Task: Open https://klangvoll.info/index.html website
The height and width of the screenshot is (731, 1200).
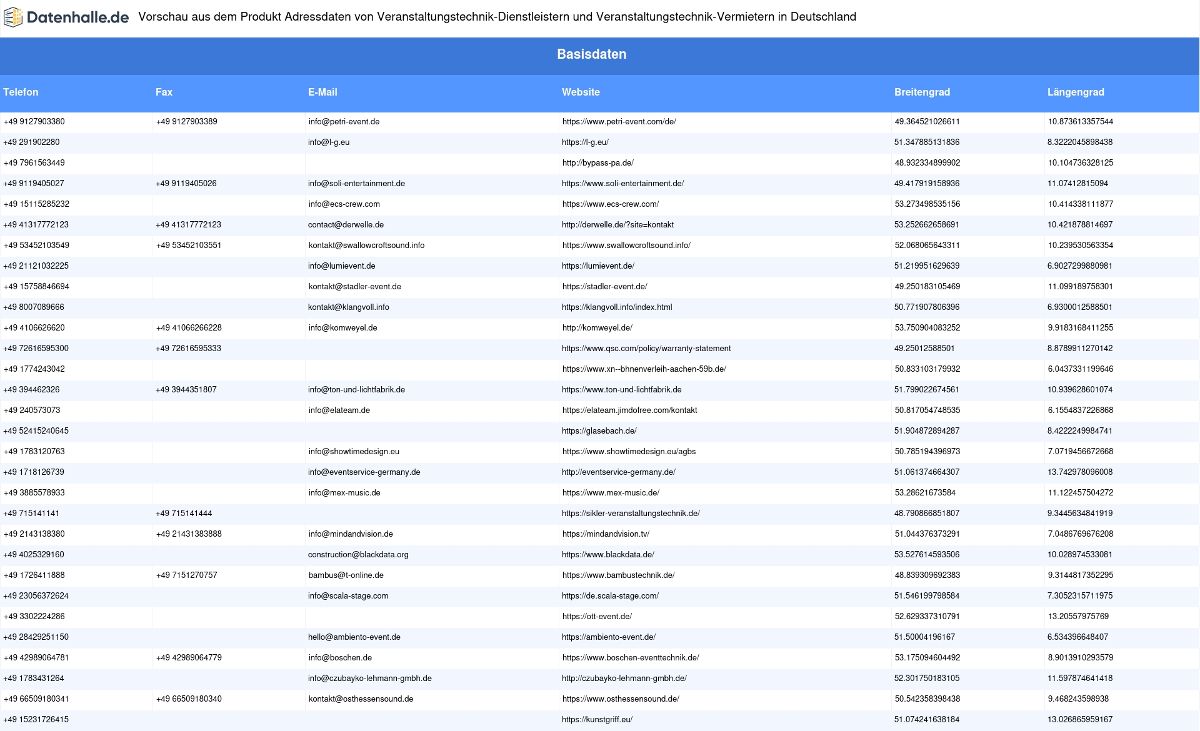Action: point(617,307)
